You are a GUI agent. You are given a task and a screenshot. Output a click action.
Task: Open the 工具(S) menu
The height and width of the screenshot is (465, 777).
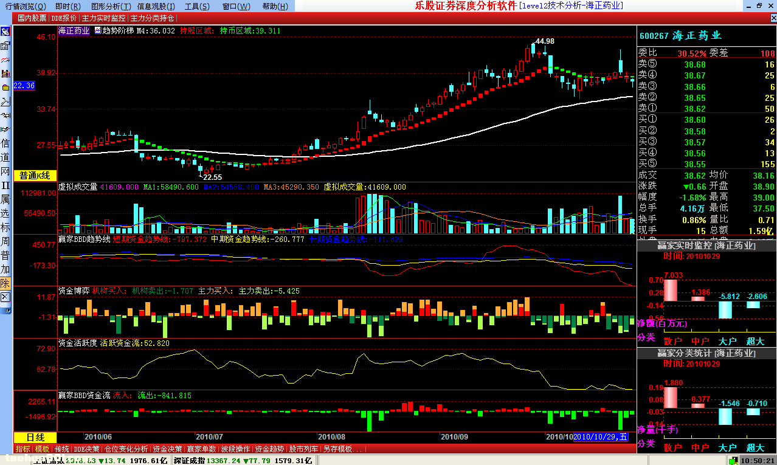[197, 6]
